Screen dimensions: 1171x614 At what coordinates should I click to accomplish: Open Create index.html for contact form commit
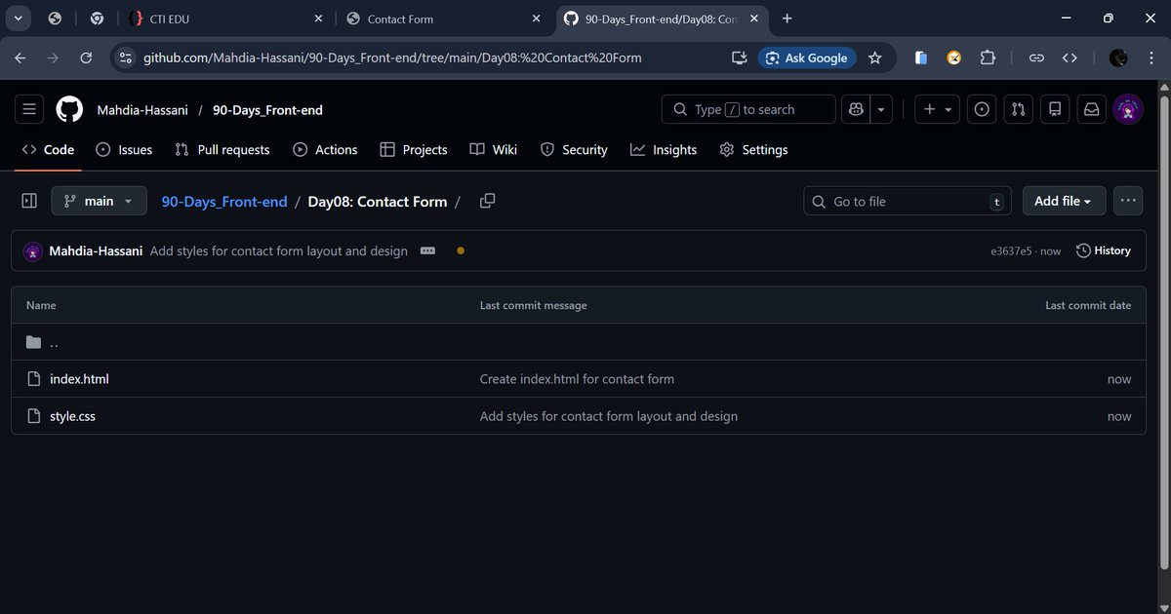coord(577,379)
